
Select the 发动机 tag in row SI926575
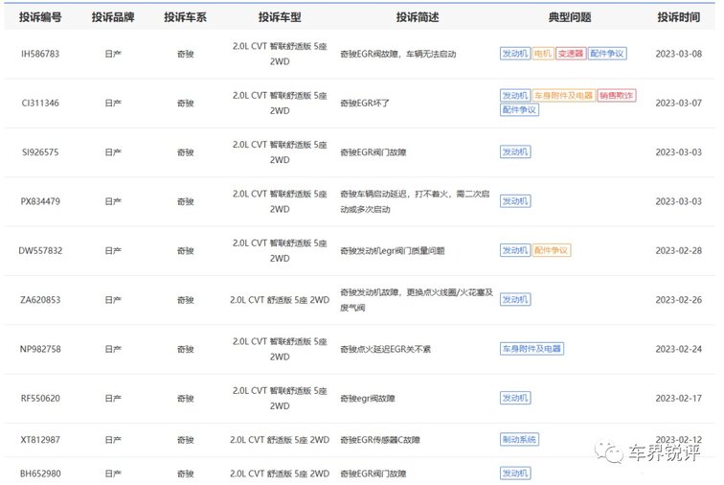tap(515, 152)
